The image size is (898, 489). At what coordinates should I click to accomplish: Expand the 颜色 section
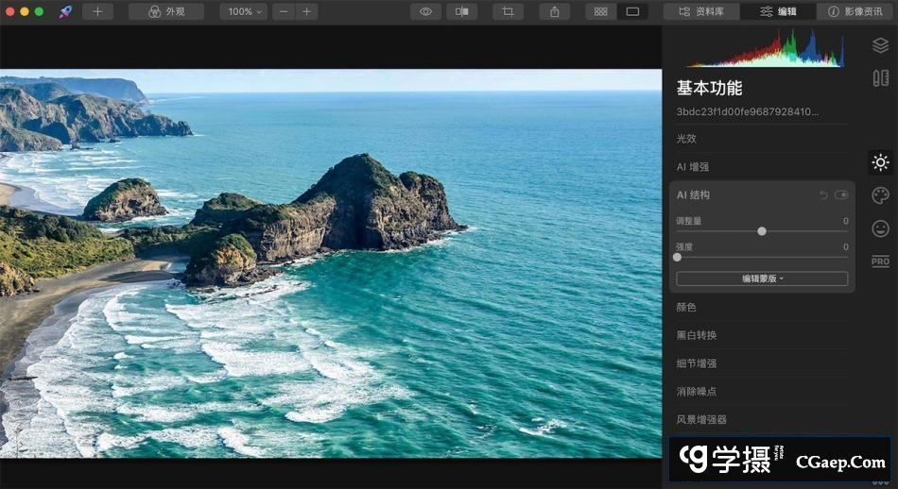click(x=686, y=308)
